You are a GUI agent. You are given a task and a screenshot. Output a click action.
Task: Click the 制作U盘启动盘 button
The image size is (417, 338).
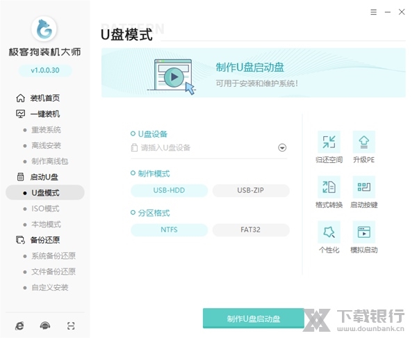[254, 319]
